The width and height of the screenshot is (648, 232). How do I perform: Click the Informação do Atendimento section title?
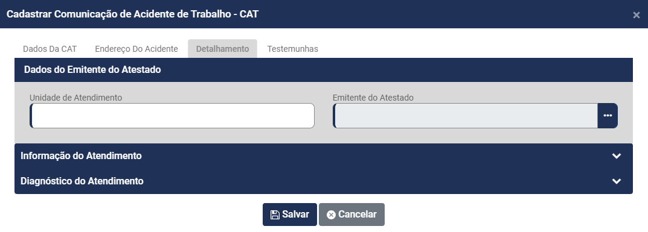click(x=81, y=155)
